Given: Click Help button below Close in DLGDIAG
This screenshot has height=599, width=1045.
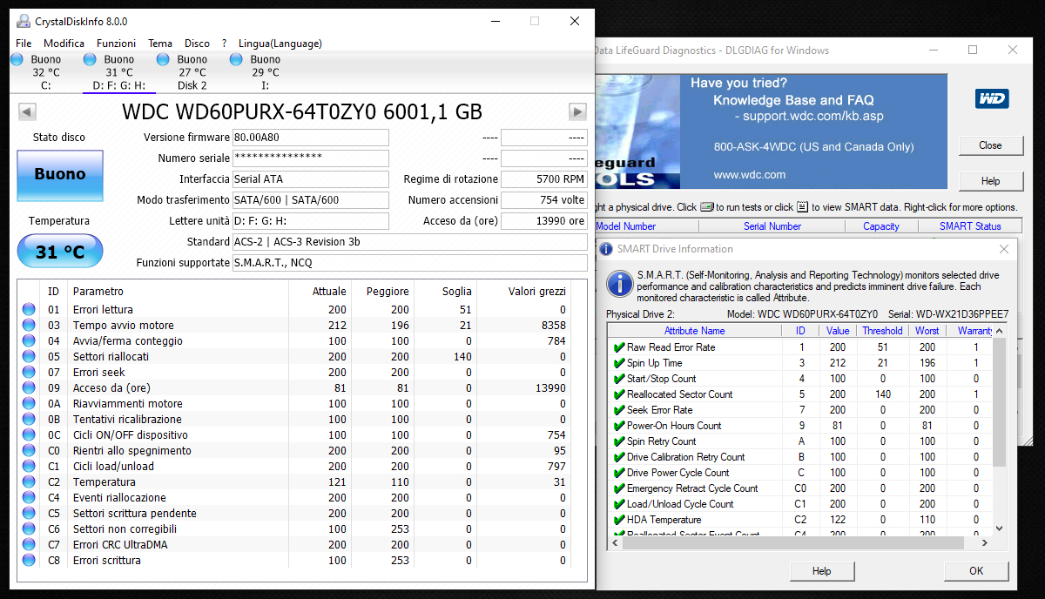Looking at the screenshot, I should click(x=990, y=181).
